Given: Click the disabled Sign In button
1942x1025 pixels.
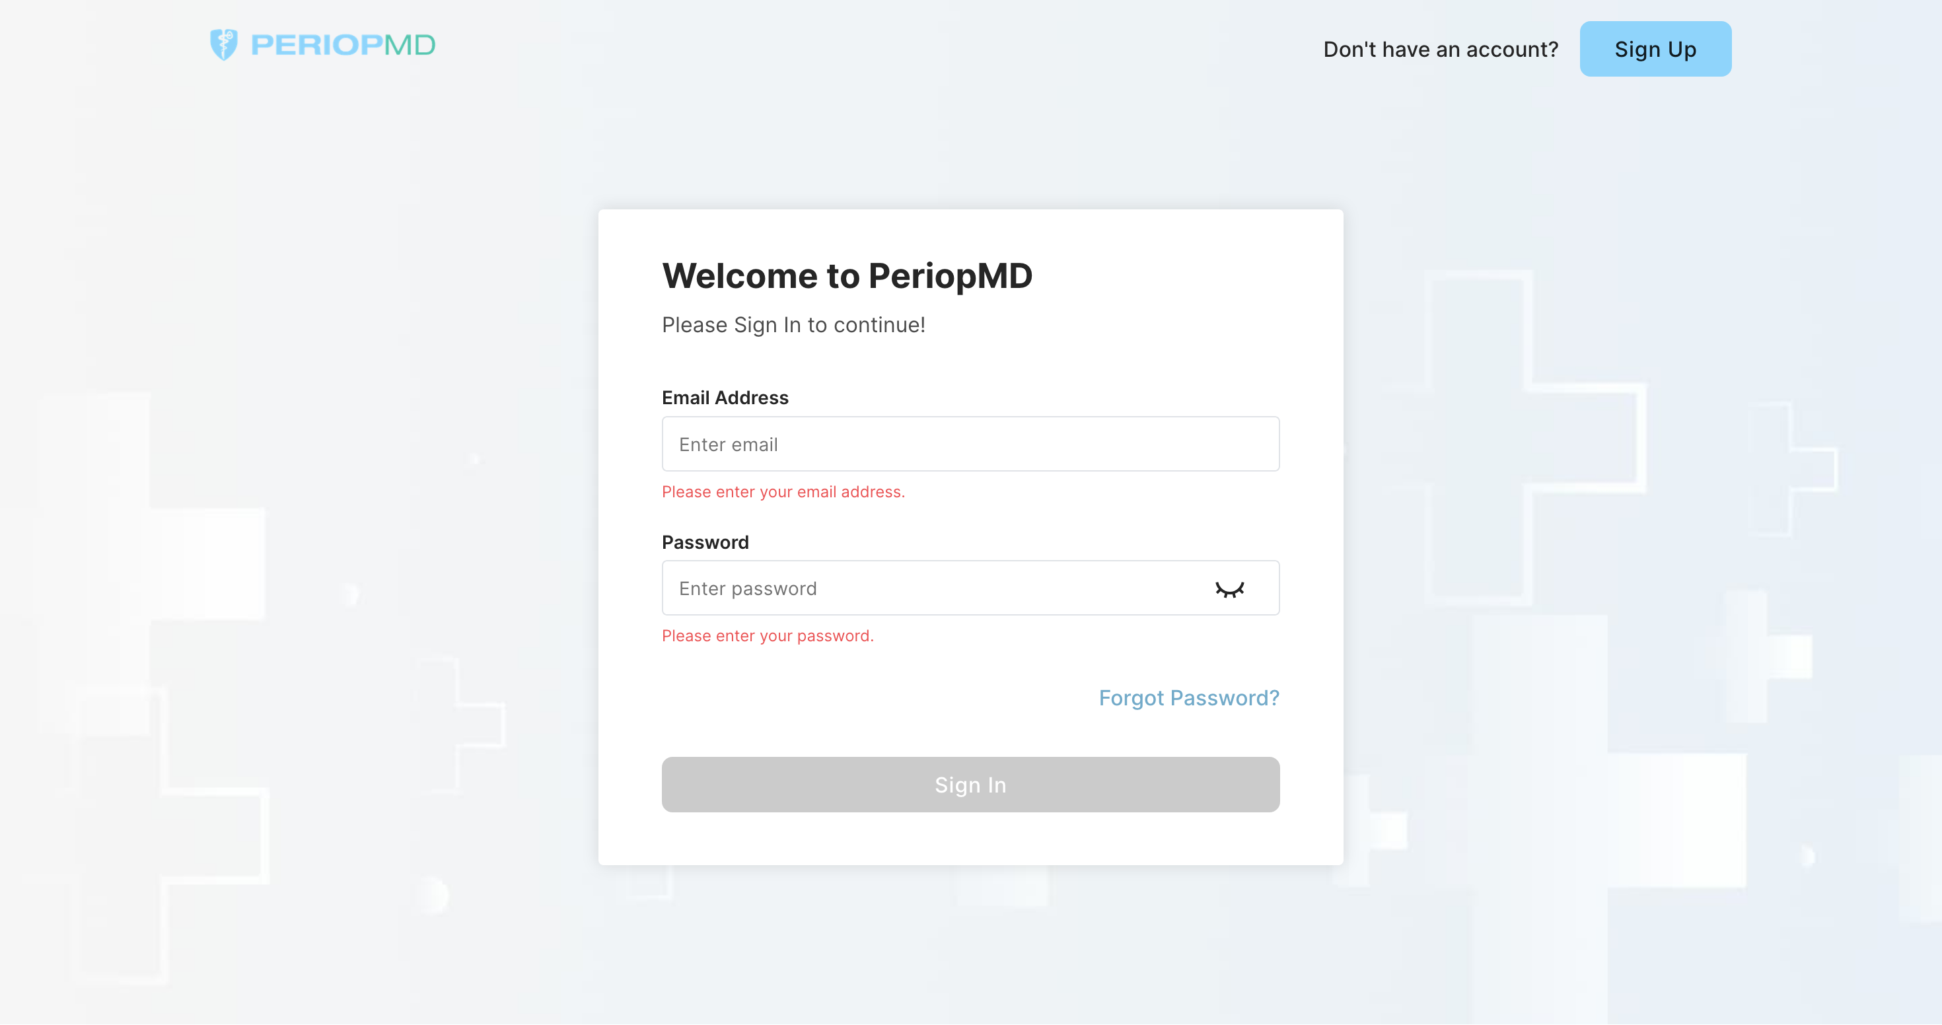Looking at the screenshot, I should 970,785.
